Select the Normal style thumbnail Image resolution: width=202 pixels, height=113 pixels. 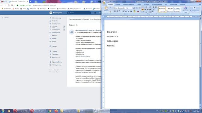162,9
